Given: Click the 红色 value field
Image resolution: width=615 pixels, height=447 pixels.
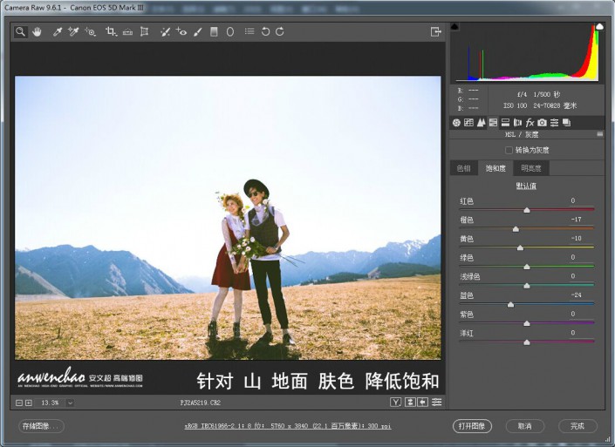Looking at the screenshot, I should point(580,201).
